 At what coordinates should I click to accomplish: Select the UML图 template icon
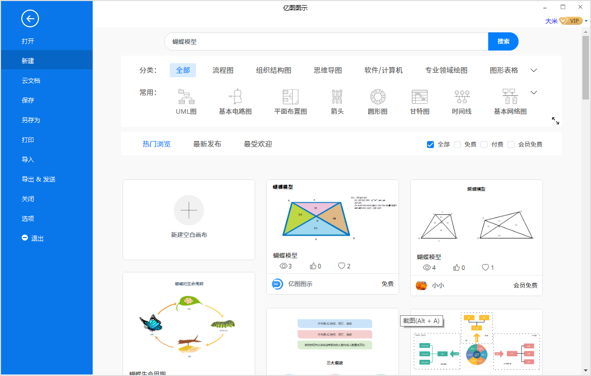point(186,97)
